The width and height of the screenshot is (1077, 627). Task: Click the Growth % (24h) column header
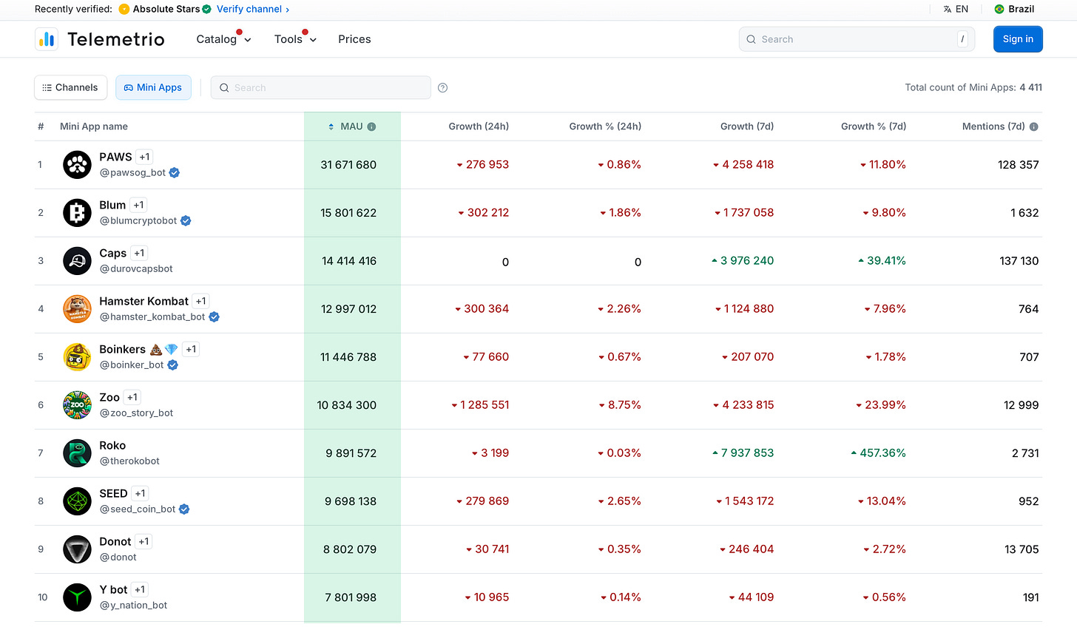[605, 126]
